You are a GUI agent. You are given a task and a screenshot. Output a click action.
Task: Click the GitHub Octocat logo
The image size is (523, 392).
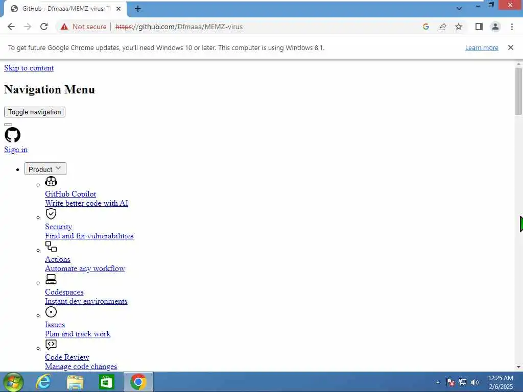(x=12, y=135)
